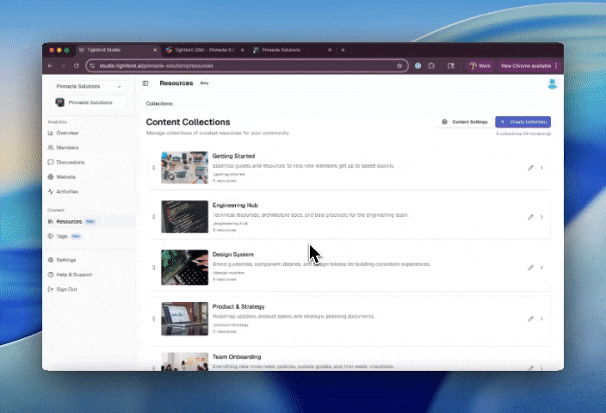
Task: Expand Engineering Hub with chevron arrow
Action: [541, 217]
